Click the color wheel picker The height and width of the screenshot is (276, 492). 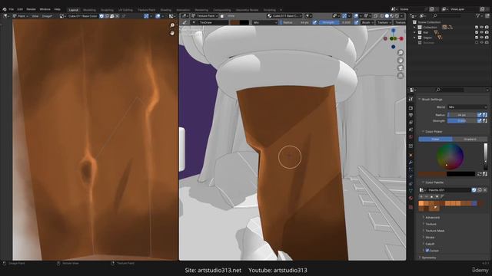pyautogui.click(x=450, y=156)
